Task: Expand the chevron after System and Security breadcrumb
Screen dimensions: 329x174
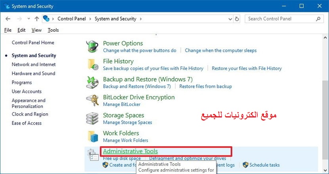Action: pos(141,19)
